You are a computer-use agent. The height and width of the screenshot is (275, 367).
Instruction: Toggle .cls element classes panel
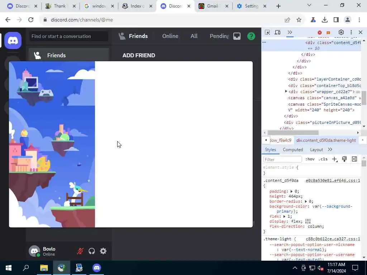click(323, 159)
